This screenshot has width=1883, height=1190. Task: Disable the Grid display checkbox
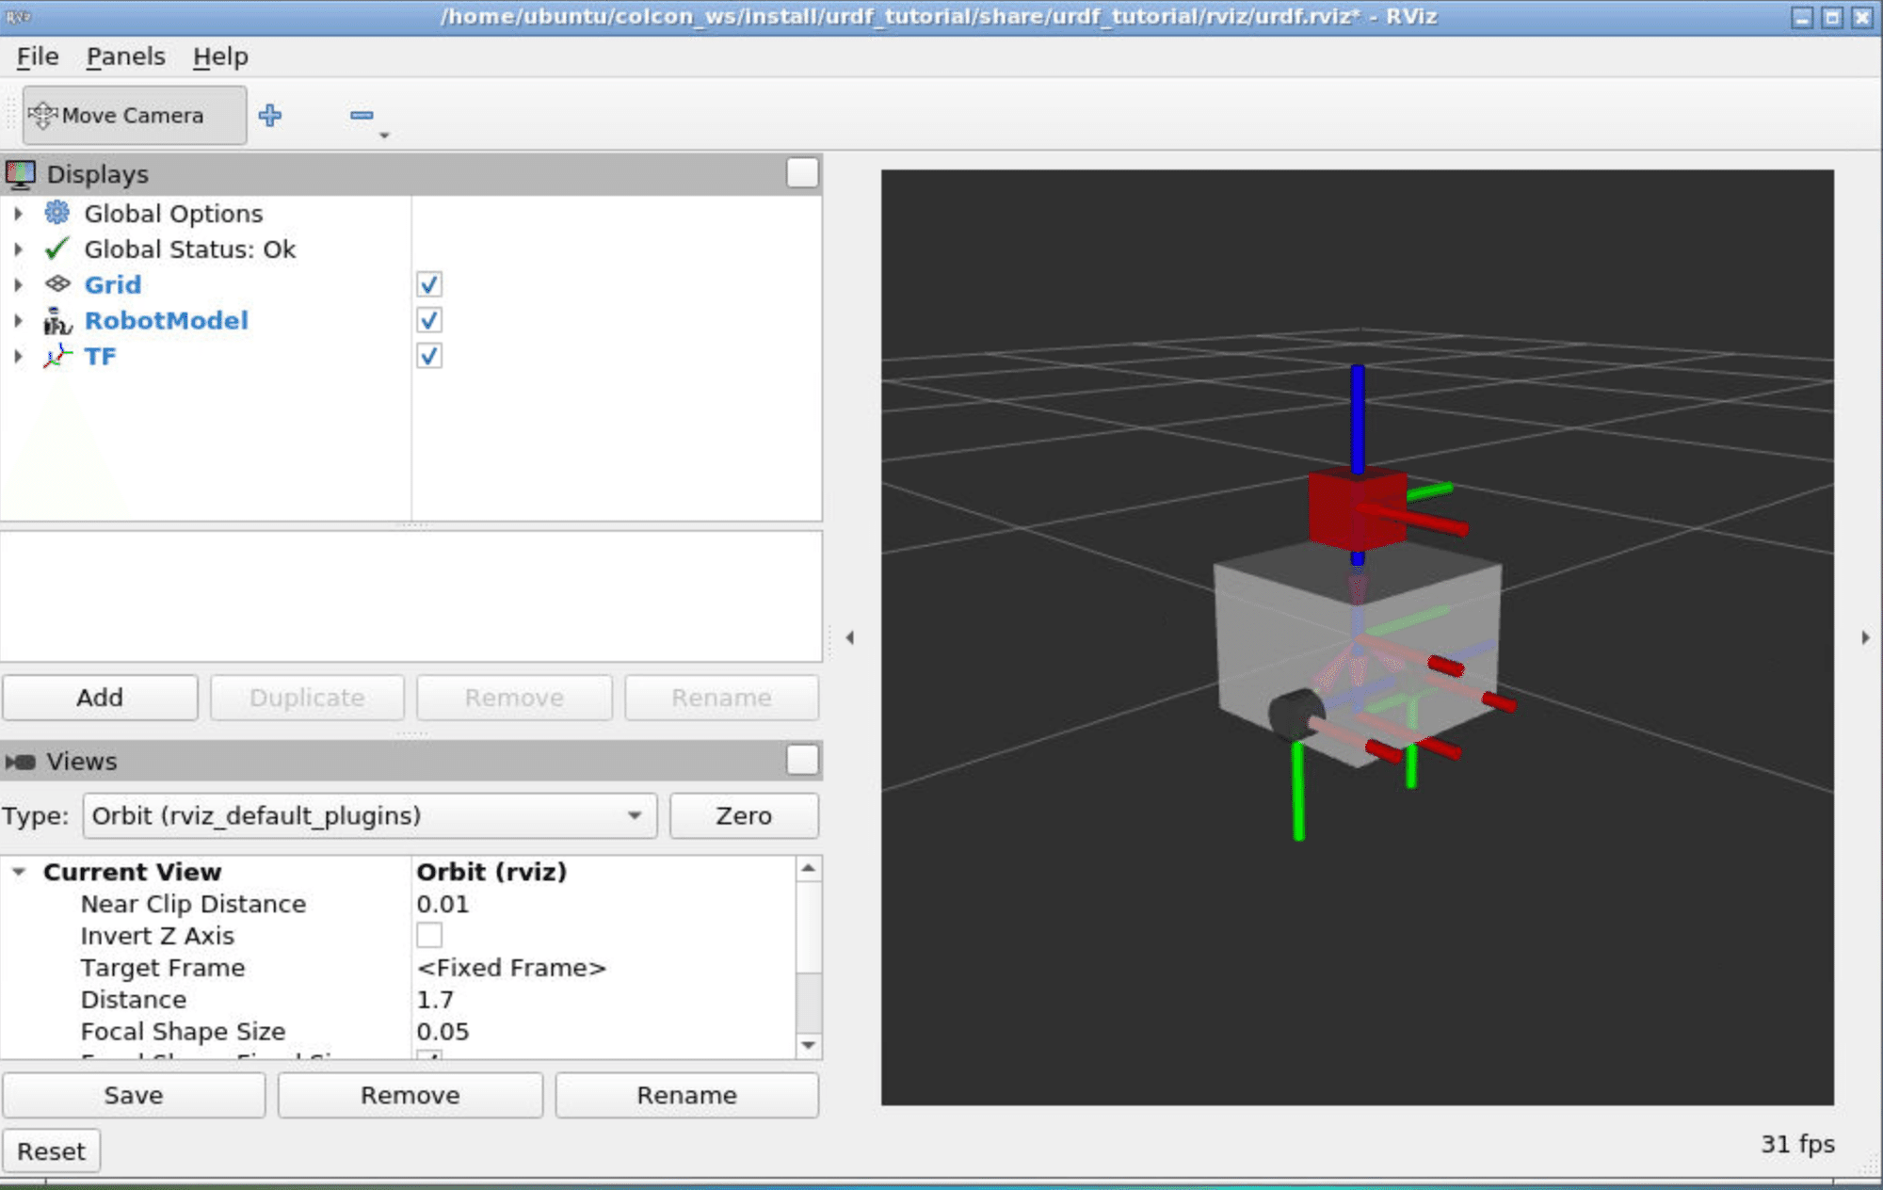click(x=428, y=284)
